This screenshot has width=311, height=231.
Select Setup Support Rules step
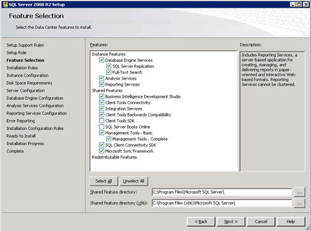coord(25,45)
